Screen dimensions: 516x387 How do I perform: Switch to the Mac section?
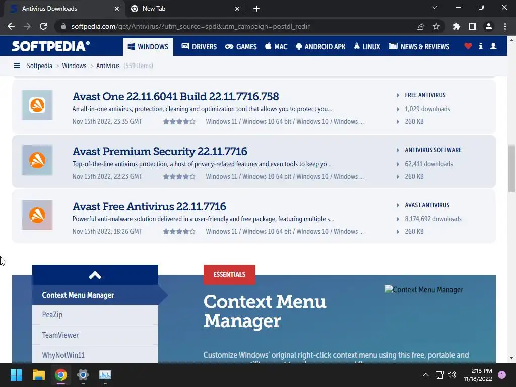point(276,47)
